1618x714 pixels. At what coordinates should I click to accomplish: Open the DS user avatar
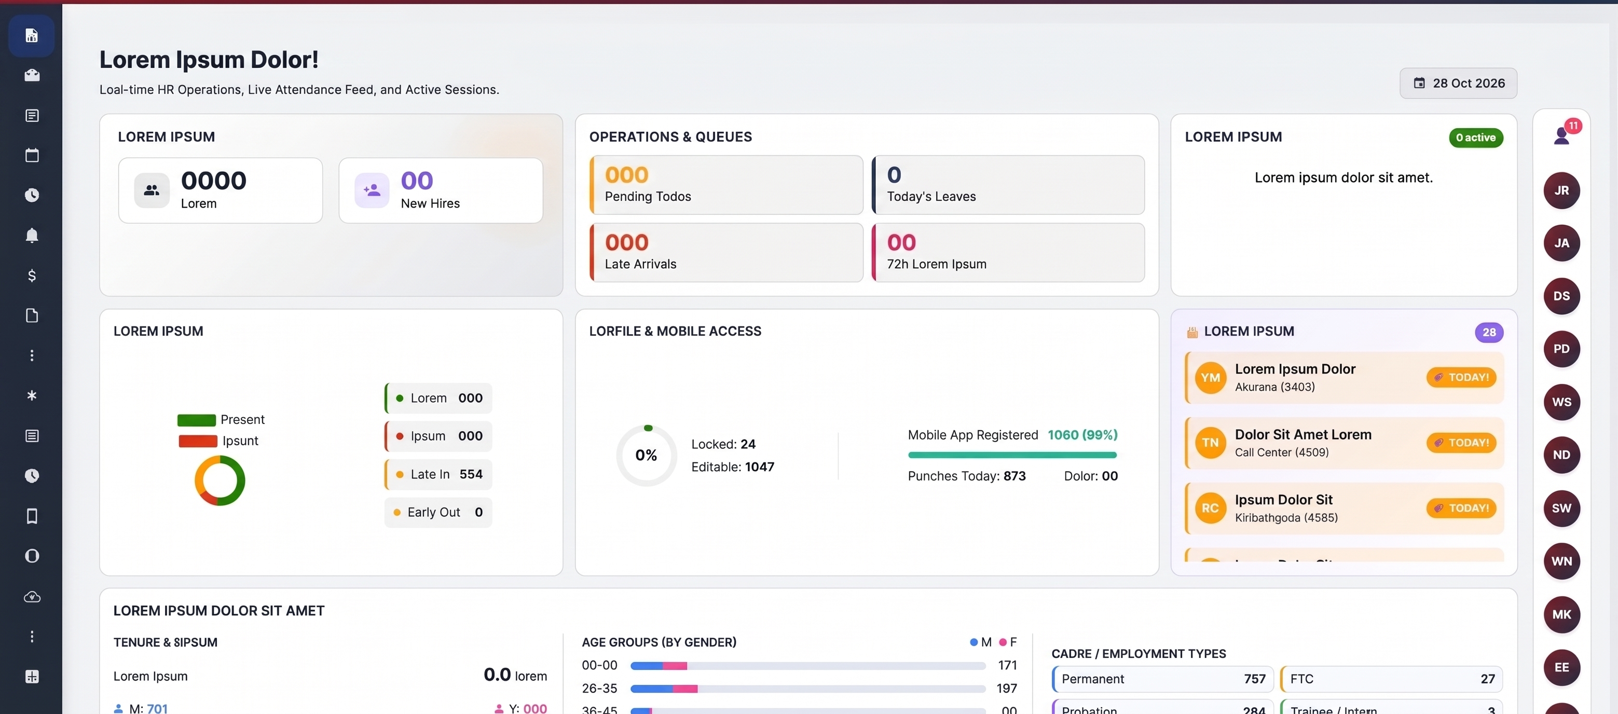(1561, 296)
